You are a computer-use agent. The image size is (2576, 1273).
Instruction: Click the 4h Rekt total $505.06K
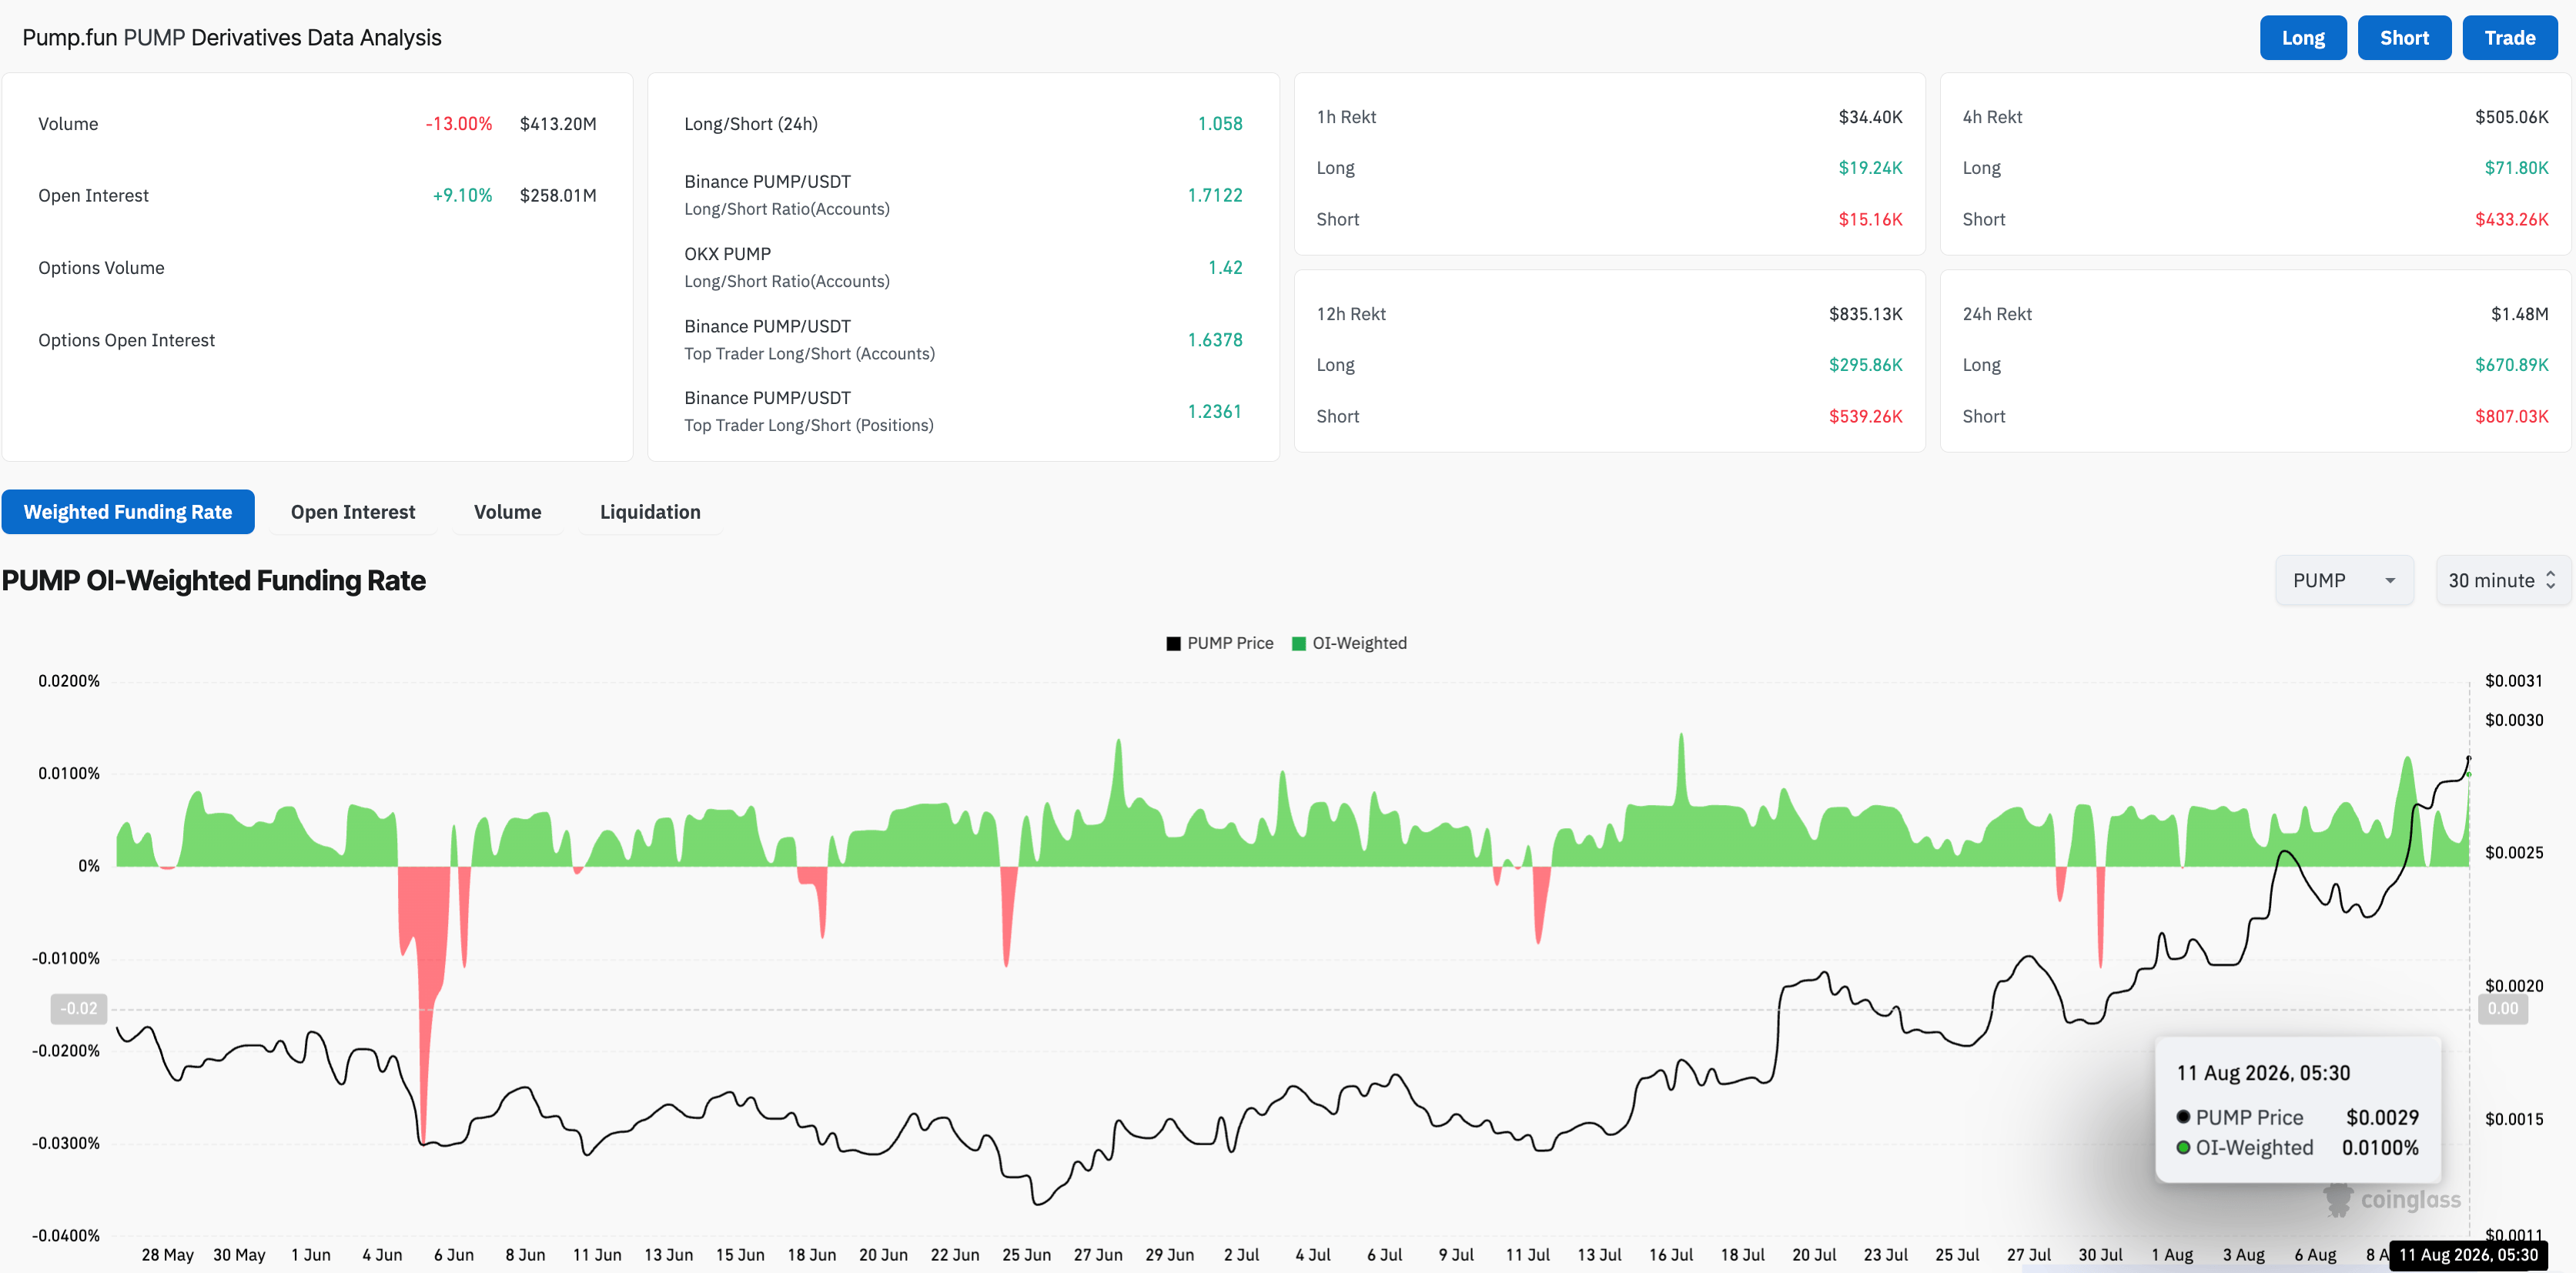tap(2512, 117)
